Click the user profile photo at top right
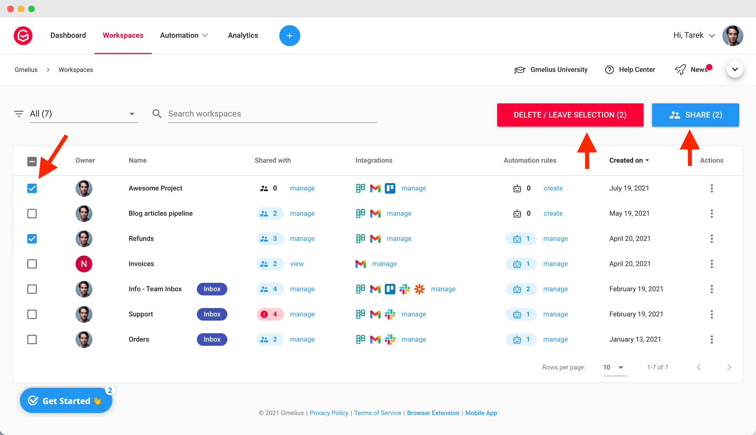756x435 pixels. (733, 36)
